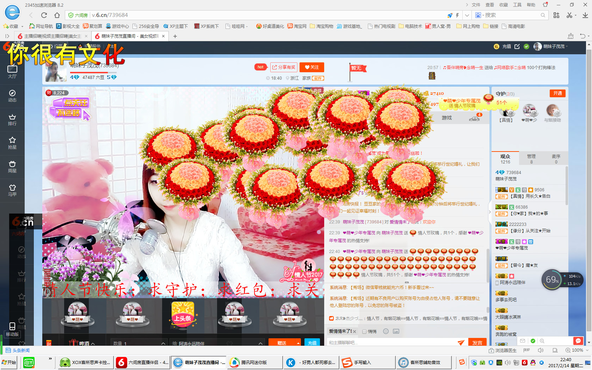Switch to the 主播招聘 browser tab
Image resolution: width=592 pixels, height=370 pixels.
pyautogui.click(x=52, y=36)
